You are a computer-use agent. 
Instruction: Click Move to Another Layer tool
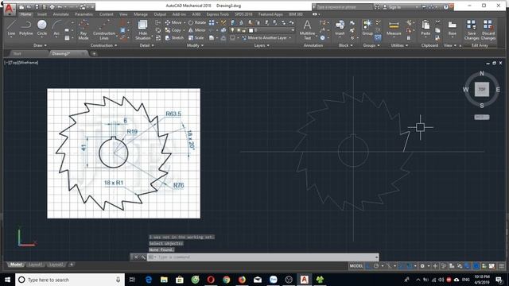pyautogui.click(x=265, y=38)
